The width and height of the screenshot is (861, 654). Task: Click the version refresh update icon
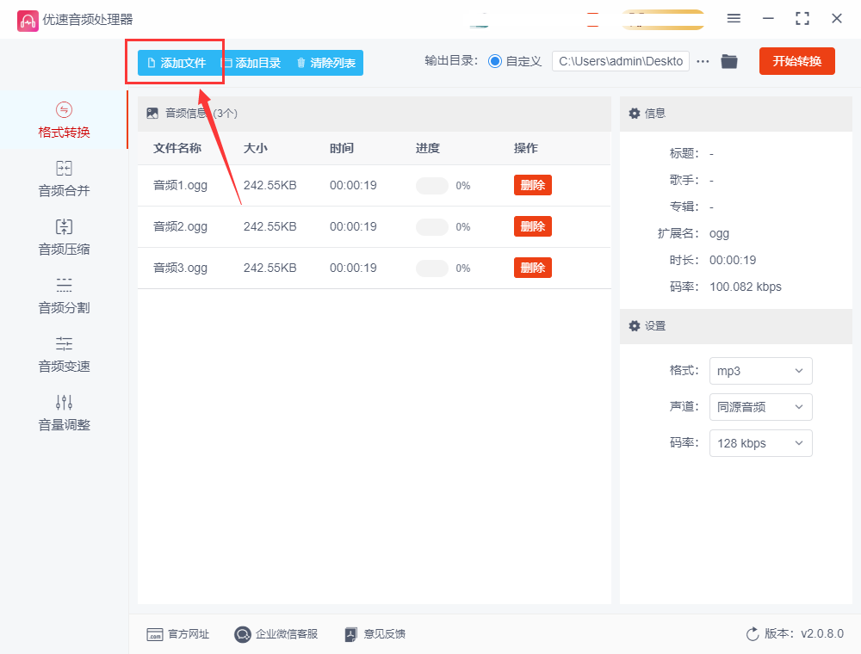coord(753,634)
